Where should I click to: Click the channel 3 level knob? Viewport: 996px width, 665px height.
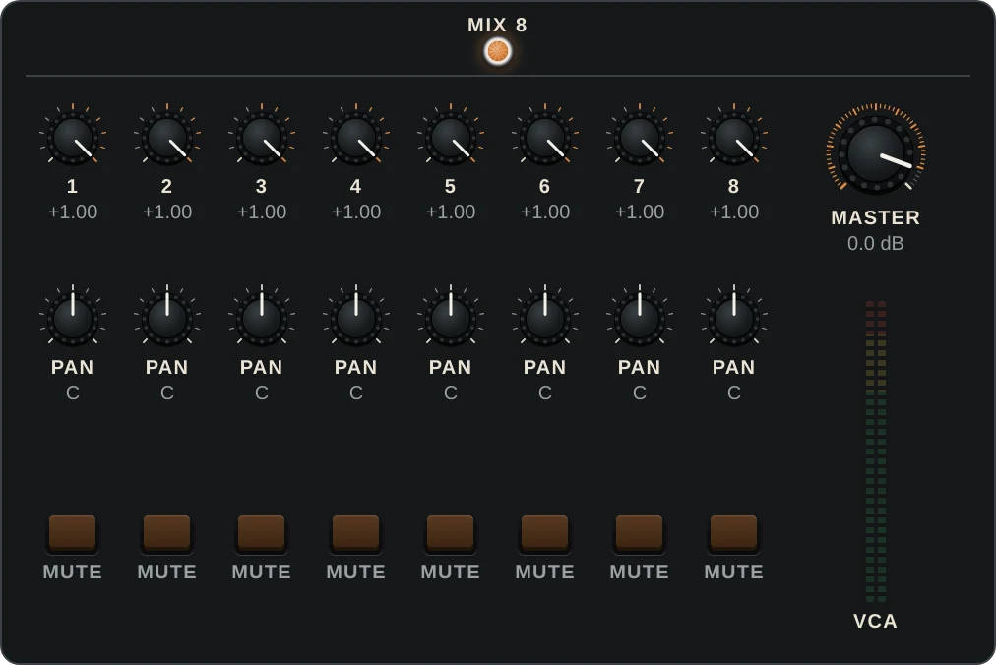(x=262, y=138)
